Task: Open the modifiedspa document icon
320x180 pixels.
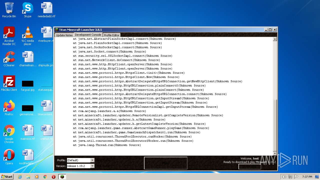Action: [27, 157]
